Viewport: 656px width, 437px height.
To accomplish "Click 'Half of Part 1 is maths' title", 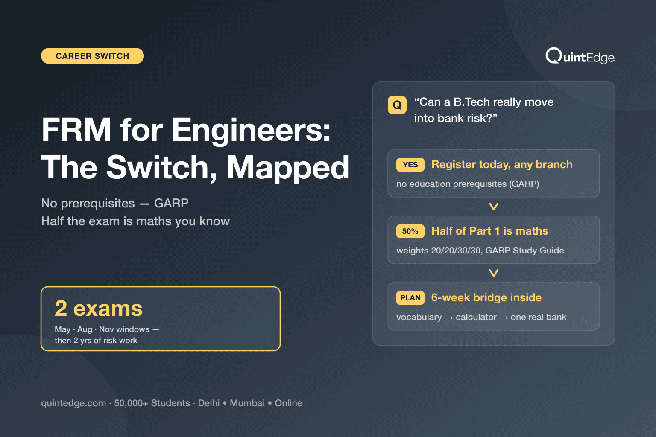I will pos(490,231).
